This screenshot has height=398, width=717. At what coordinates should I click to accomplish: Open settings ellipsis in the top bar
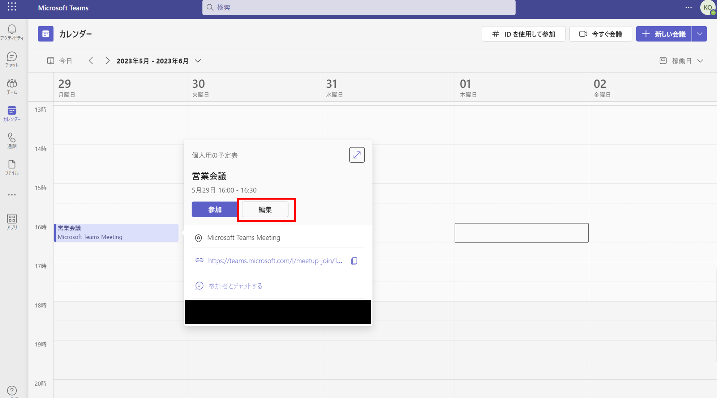(x=689, y=7)
